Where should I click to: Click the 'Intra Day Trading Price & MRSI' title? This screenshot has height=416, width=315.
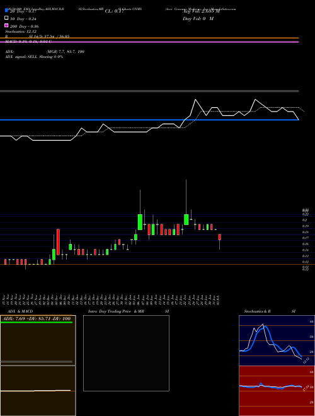coord(129,311)
